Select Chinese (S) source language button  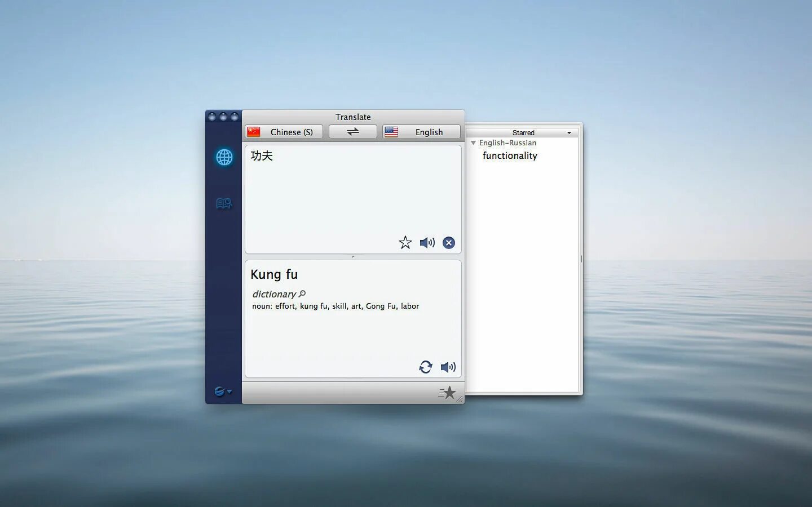[284, 132]
